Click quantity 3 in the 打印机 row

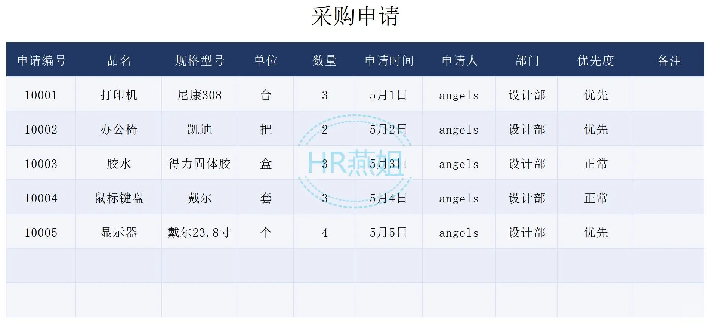click(x=324, y=94)
